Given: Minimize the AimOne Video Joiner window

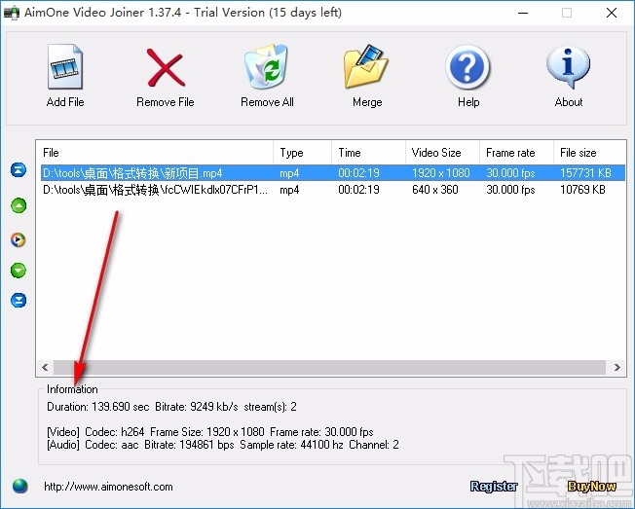Looking at the screenshot, I should [x=523, y=13].
